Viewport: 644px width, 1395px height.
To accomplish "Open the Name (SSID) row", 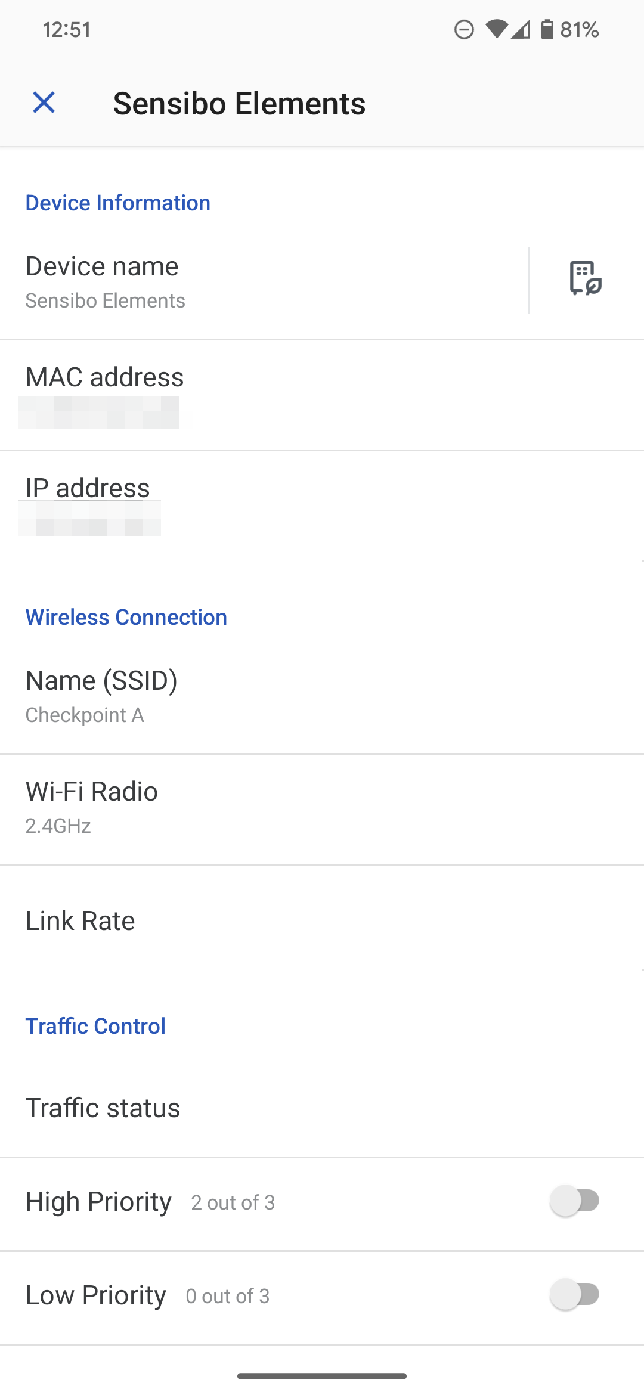I will click(322, 696).
